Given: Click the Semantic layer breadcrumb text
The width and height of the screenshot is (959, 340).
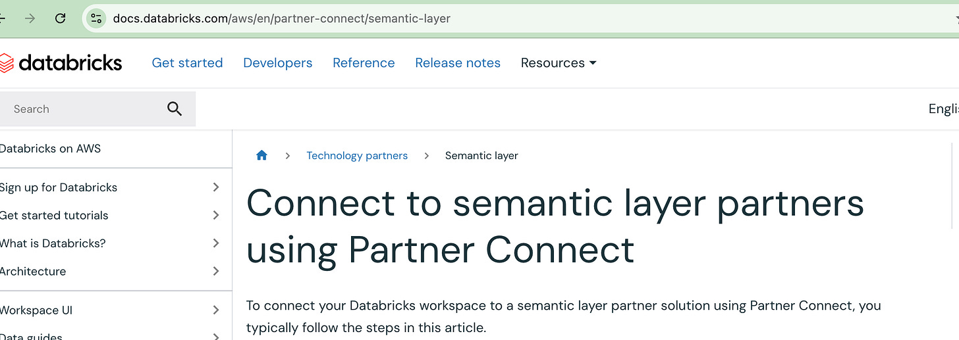Looking at the screenshot, I should [x=481, y=155].
